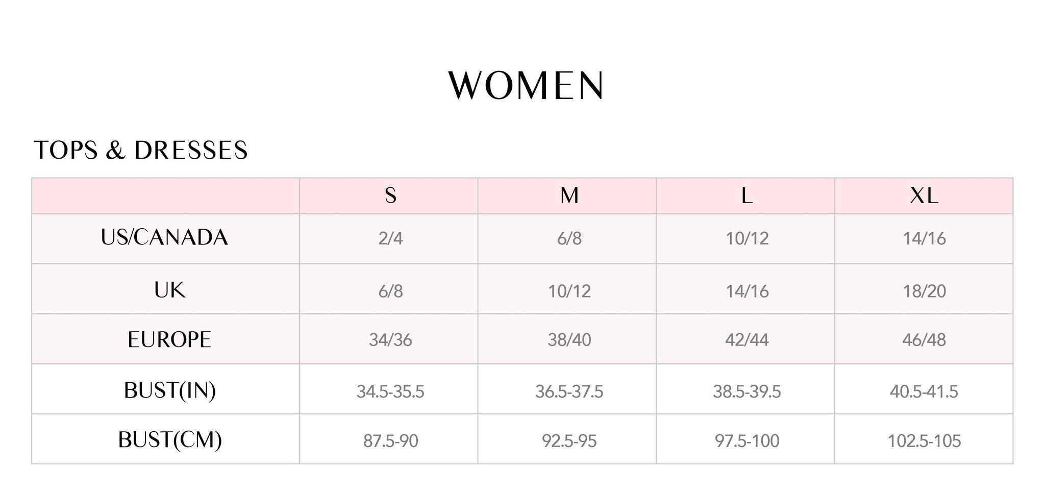The height and width of the screenshot is (495, 1045).
Task: Click the TOPS & DRESSES section title
Action: point(141,151)
